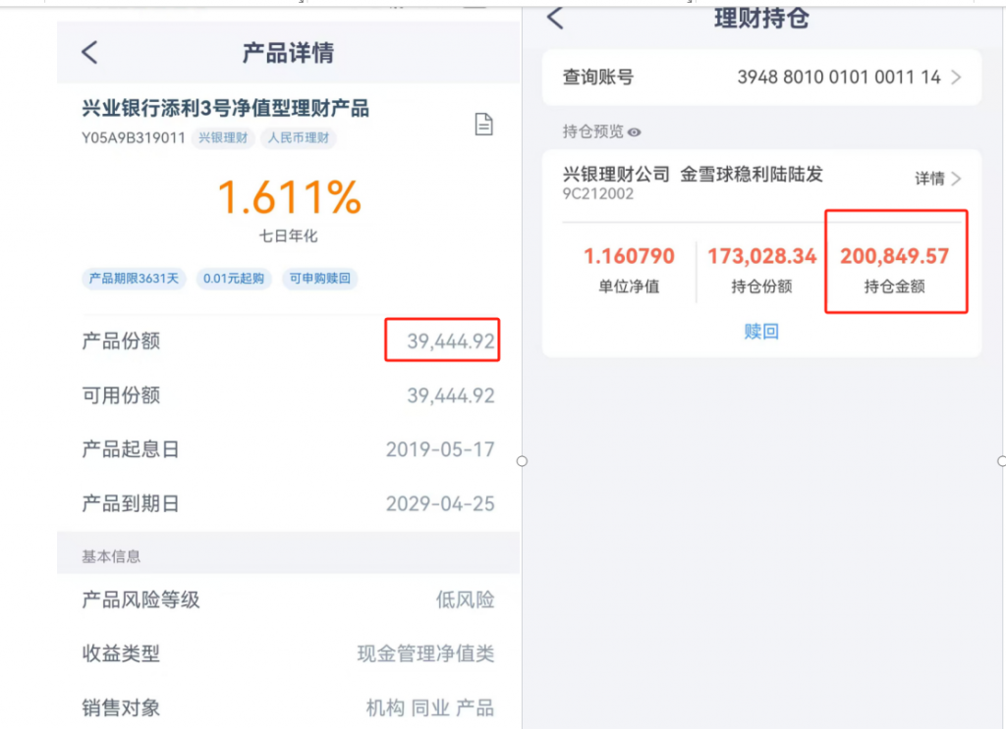Click the 七日年化 label
The height and width of the screenshot is (729, 1006).
pos(288,236)
